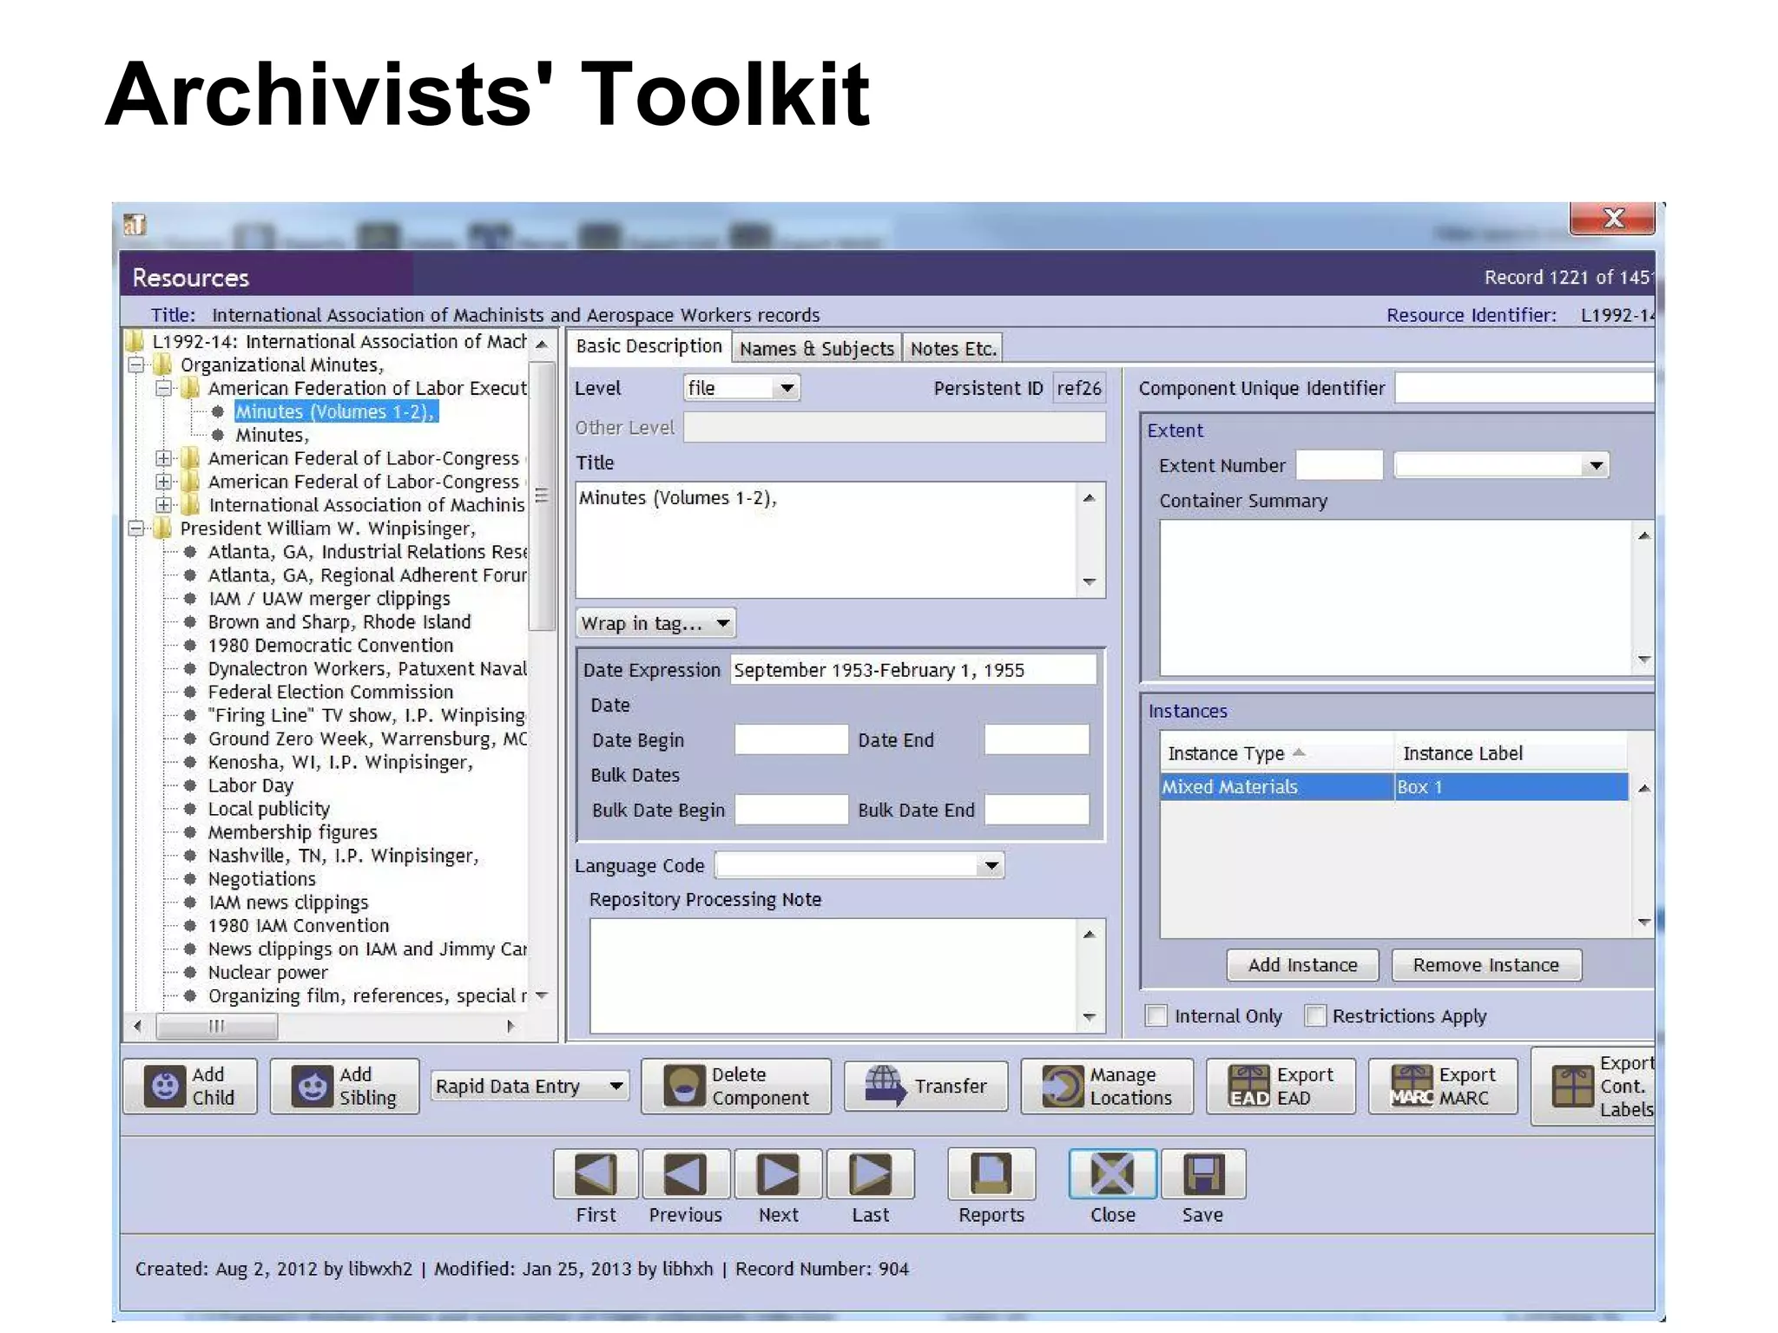Click the Remove Instance button
Image resolution: width=1778 pixels, height=1333 pixels.
tap(1485, 965)
